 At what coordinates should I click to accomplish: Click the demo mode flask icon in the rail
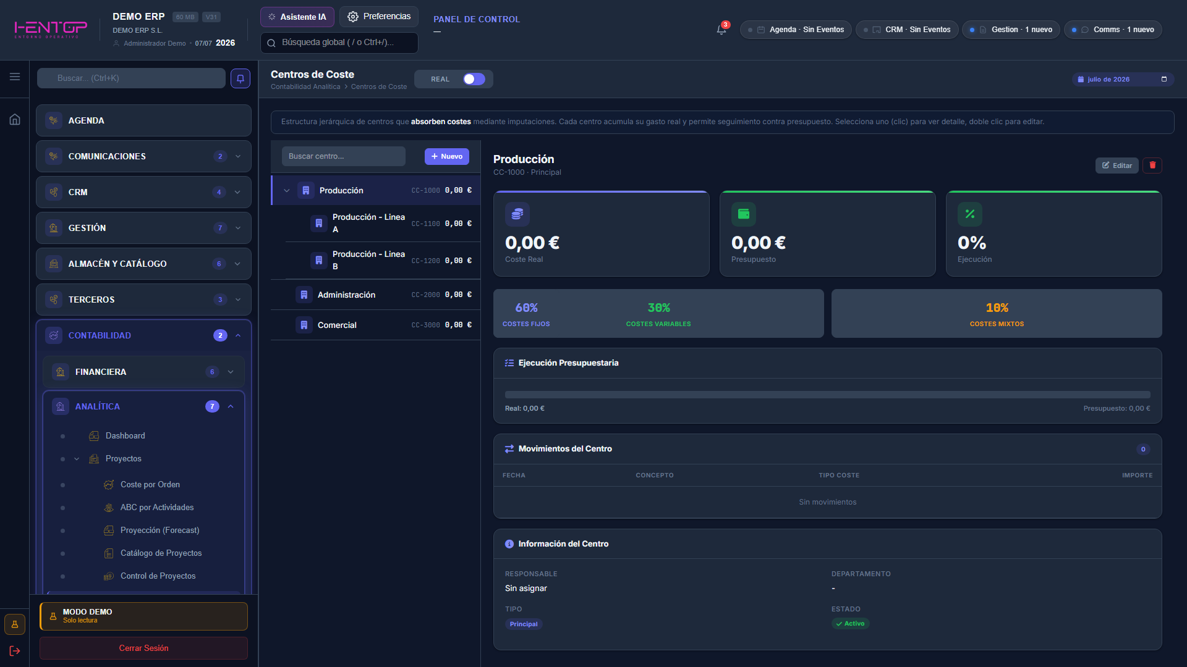pyautogui.click(x=15, y=624)
